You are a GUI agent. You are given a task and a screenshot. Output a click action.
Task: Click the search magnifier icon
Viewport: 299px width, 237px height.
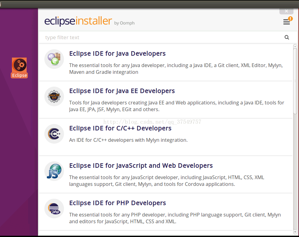pyautogui.click(x=287, y=37)
